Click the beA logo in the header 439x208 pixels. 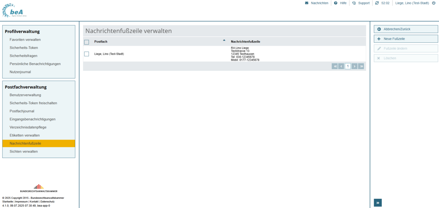pos(14,10)
